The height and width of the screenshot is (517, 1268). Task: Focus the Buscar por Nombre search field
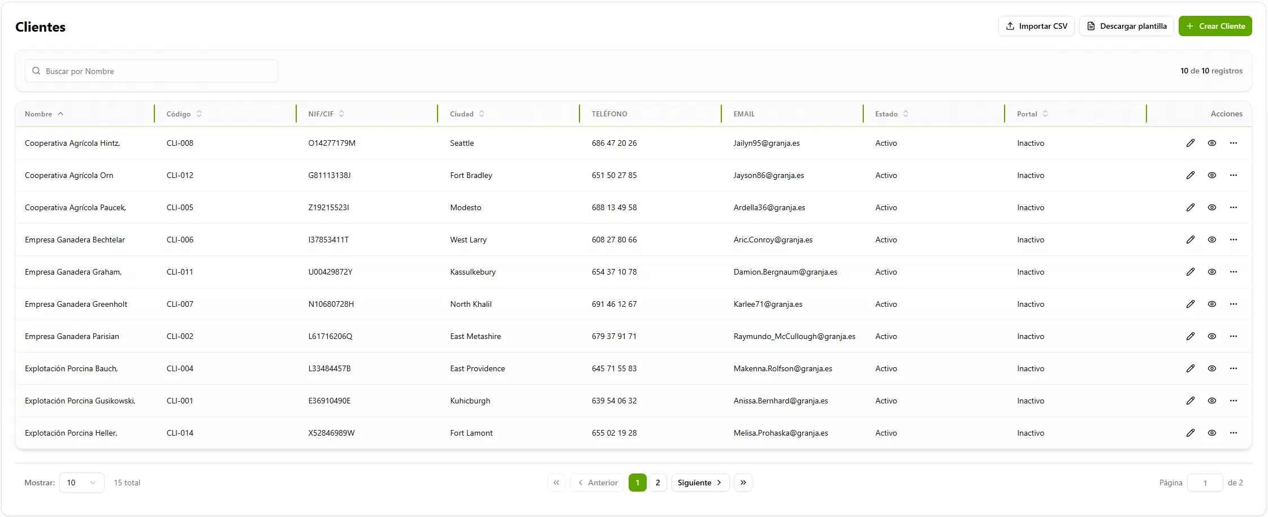click(x=152, y=71)
